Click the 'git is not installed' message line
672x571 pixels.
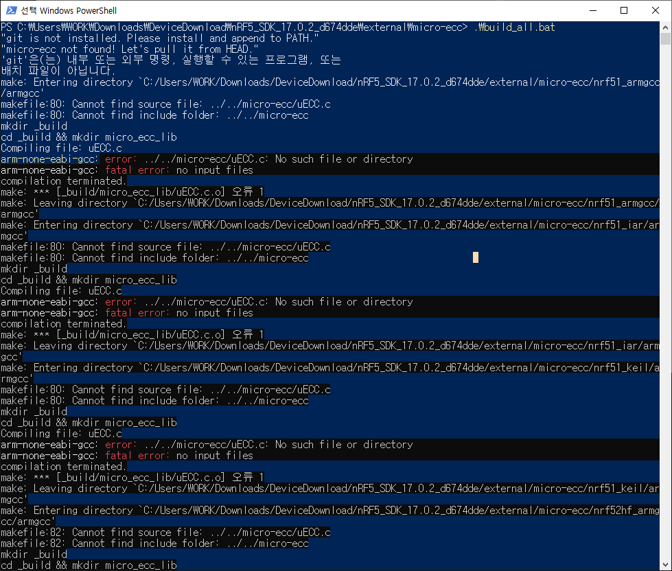[160, 38]
